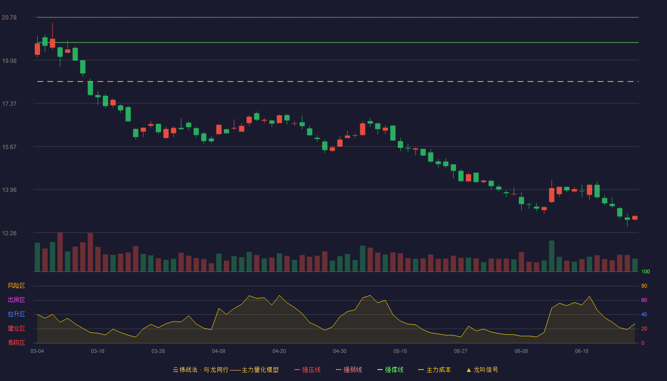Click the red 20 indicator axis value

coord(644,329)
